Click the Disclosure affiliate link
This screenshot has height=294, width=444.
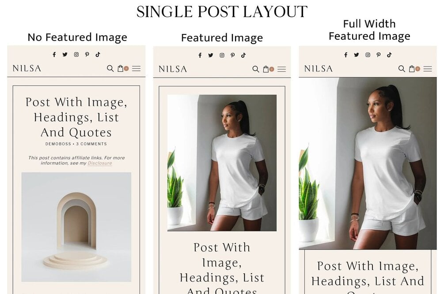[x=100, y=163]
